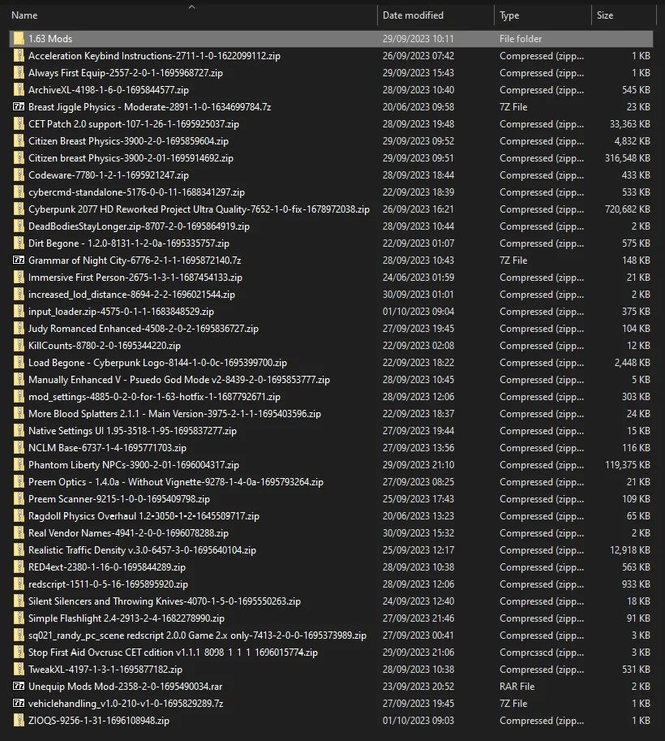Screen dimensions: 665x741
Task: Click the Breast Jiggle Physics 7z icon
Action: 19,107
